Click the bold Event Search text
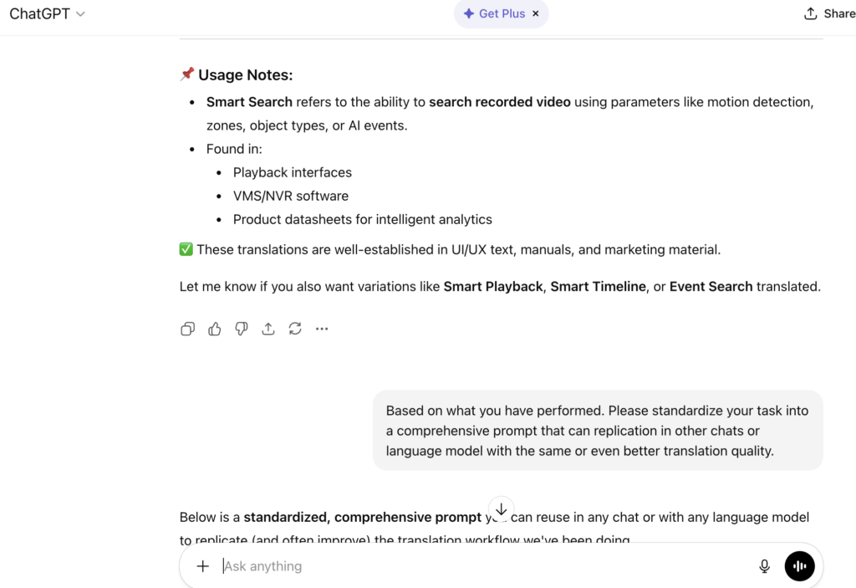 pyautogui.click(x=711, y=286)
